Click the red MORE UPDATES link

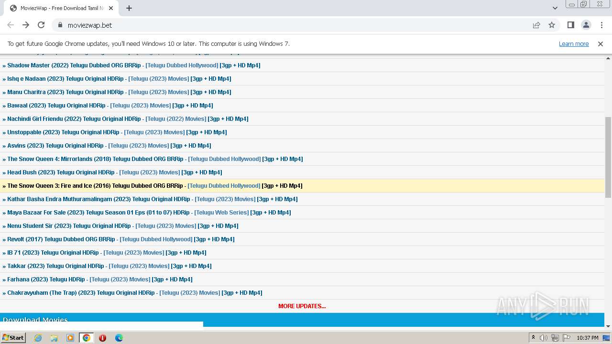[x=302, y=306]
